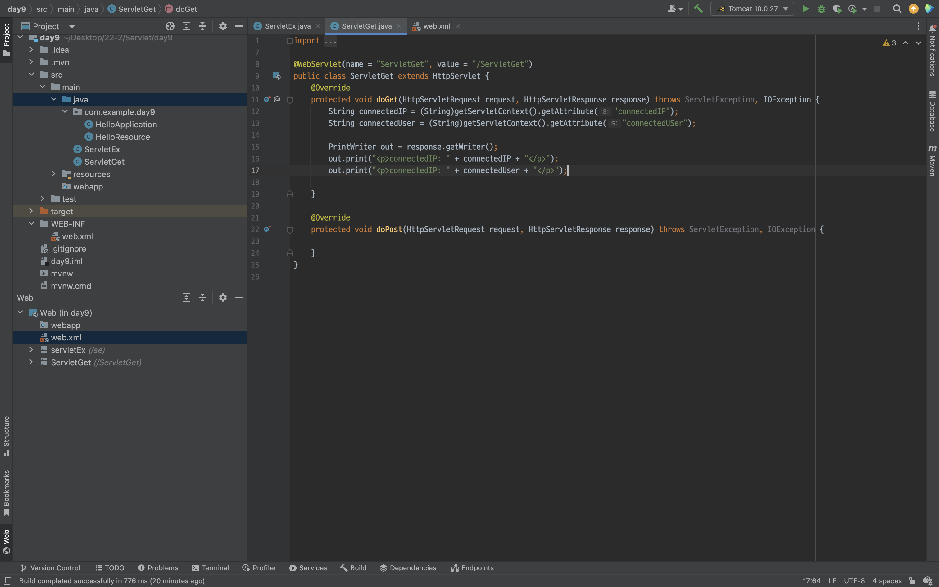Open the Tomcat 10.0.27 run configuration dropdown
The width and height of the screenshot is (939, 587).
(752, 9)
